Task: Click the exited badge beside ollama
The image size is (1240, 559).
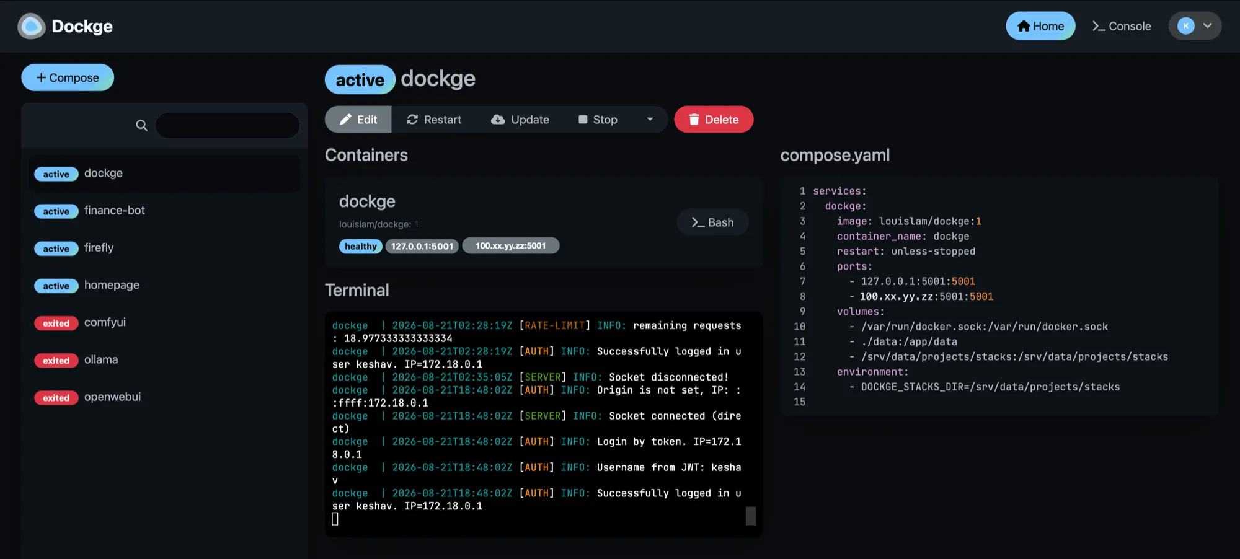Action: click(x=56, y=360)
